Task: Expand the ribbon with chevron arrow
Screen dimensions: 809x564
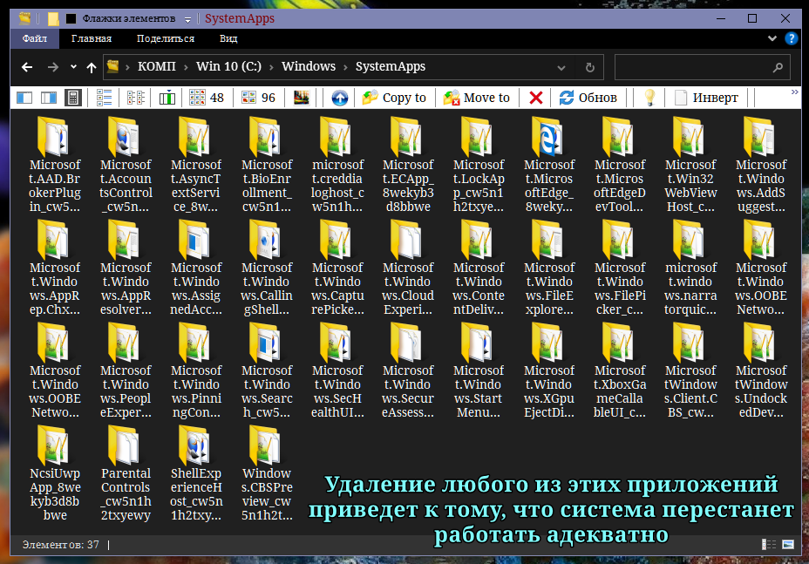Action: click(x=772, y=38)
